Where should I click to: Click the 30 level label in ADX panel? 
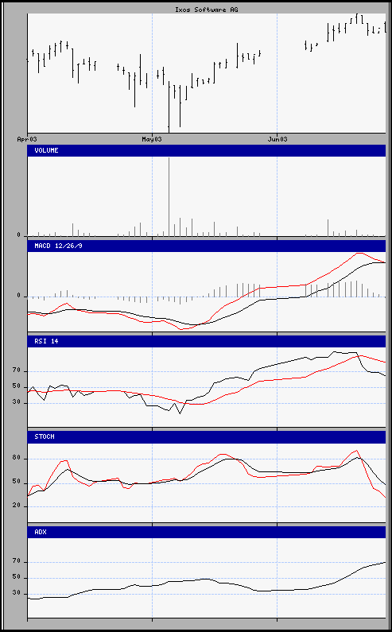(17, 593)
